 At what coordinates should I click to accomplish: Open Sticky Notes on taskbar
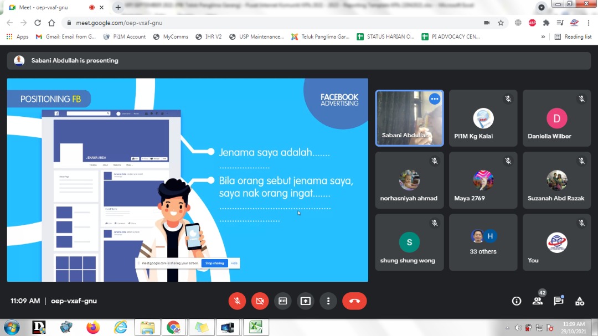(x=202, y=327)
